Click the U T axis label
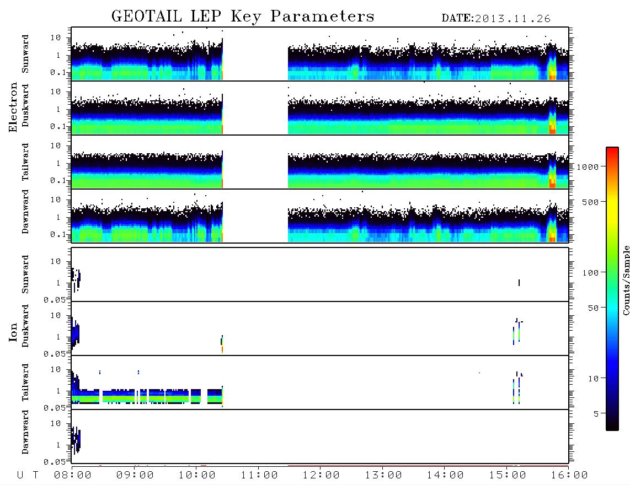Screen dimensions: 630x485 [28, 476]
